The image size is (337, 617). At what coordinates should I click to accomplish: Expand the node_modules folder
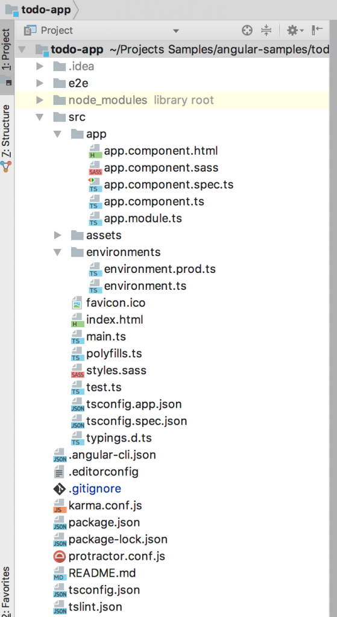pos(39,100)
